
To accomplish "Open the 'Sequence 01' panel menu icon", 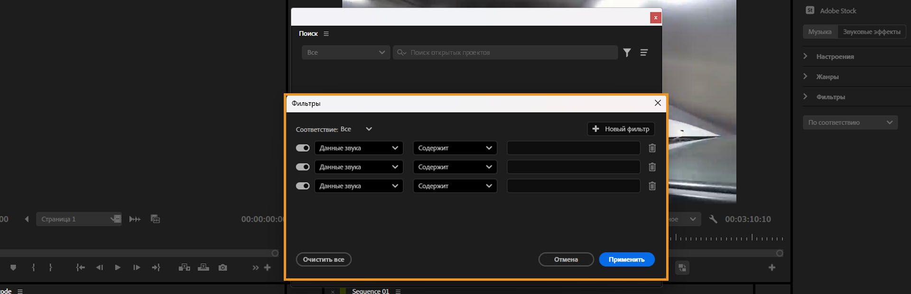I will (398, 291).
